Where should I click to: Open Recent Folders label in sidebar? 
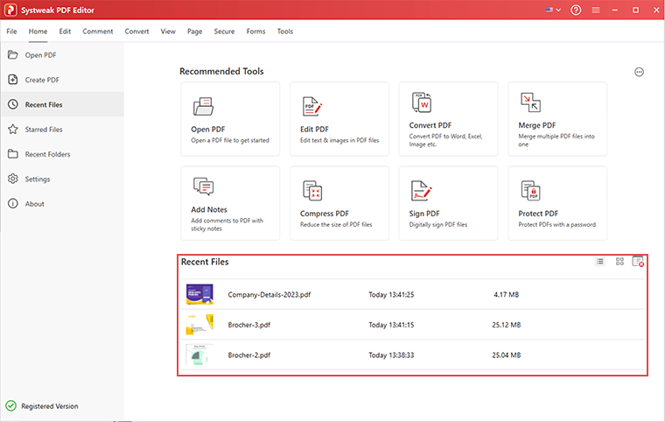pos(47,154)
